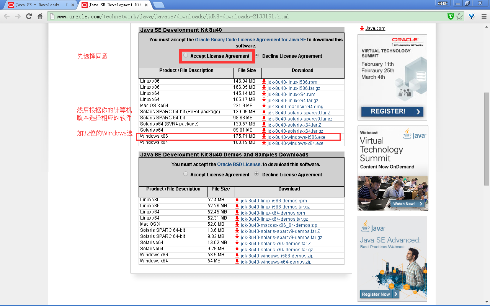
Task: Open a new tab button
Action: coord(158,5)
